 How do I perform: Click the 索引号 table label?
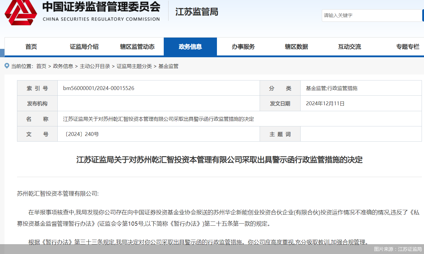click(37, 88)
